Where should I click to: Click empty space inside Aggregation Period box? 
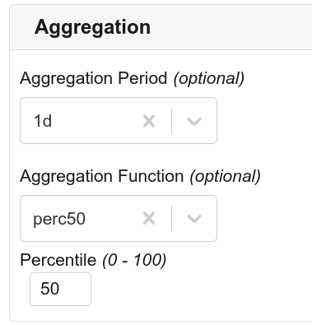95,121
